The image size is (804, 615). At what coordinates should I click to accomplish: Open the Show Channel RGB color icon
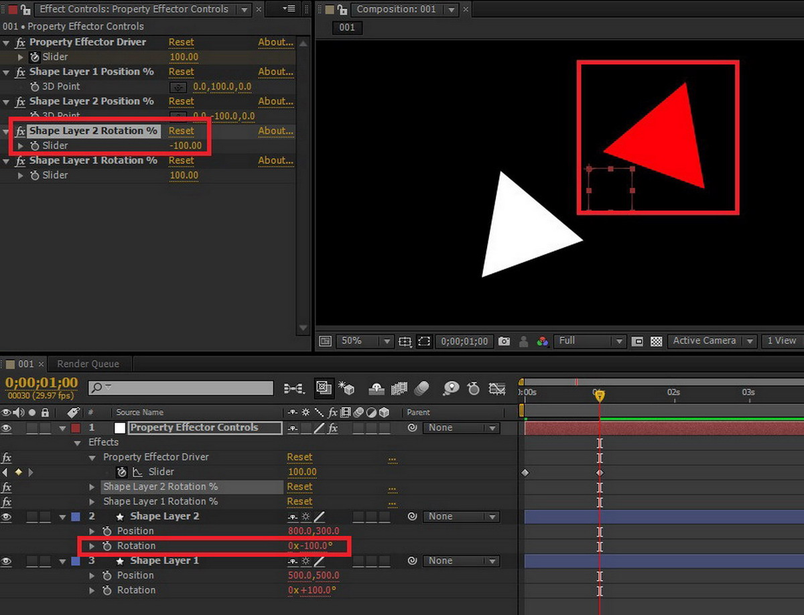click(543, 341)
